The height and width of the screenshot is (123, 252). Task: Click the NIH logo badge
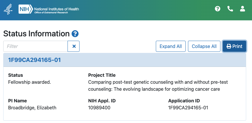coord(26,9)
